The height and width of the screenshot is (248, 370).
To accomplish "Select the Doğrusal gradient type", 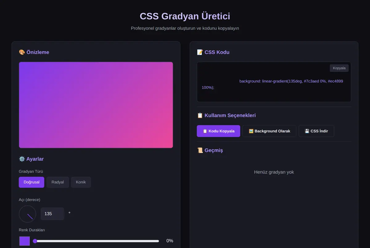I will [x=31, y=182].
